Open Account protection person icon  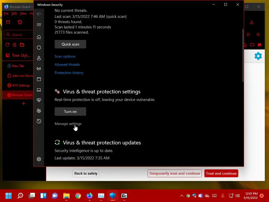39,58
